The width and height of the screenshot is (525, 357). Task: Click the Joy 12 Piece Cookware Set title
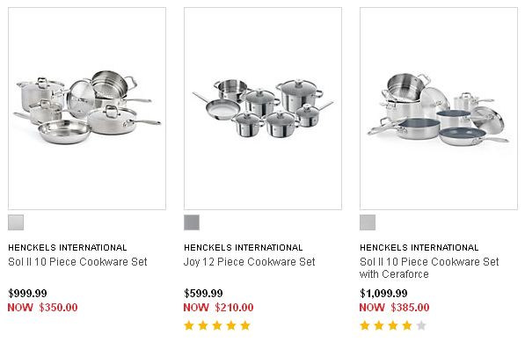[x=250, y=261]
